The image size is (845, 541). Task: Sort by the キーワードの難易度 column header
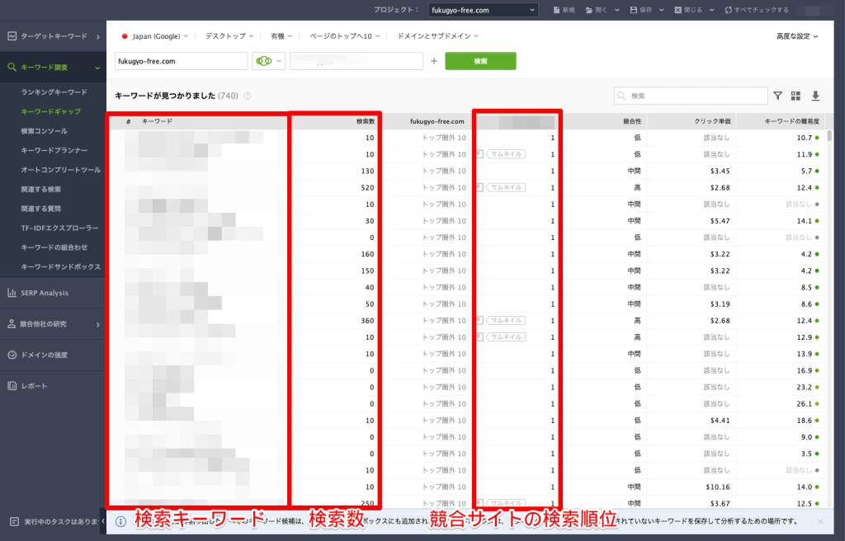pyautogui.click(x=791, y=122)
